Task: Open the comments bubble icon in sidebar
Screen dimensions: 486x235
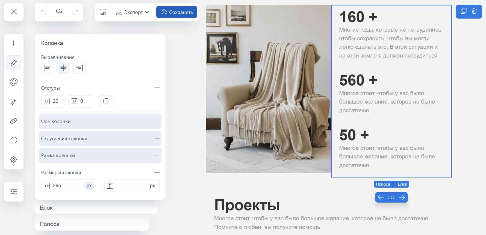Action: click(14, 140)
